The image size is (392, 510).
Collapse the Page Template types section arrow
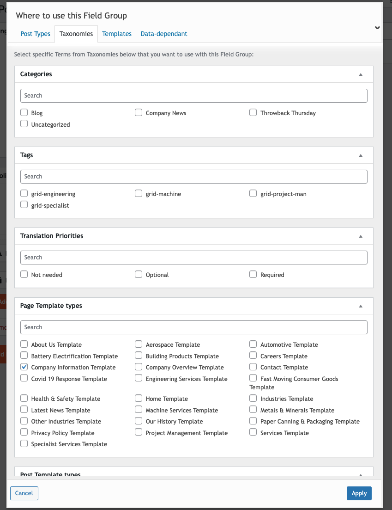click(x=361, y=307)
